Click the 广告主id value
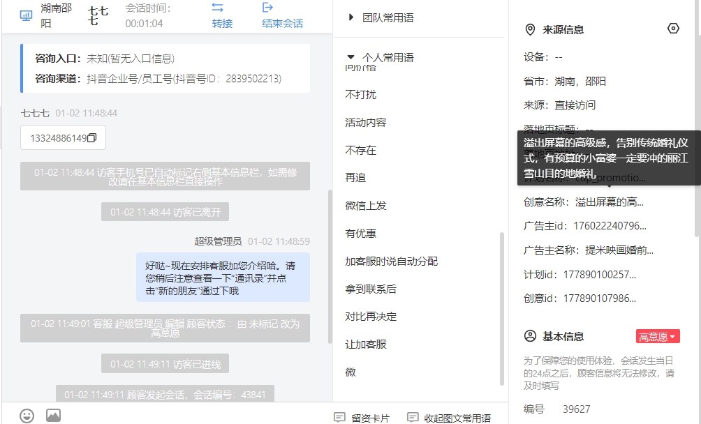The height and width of the screenshot is (424, 701). click(610, 226)
